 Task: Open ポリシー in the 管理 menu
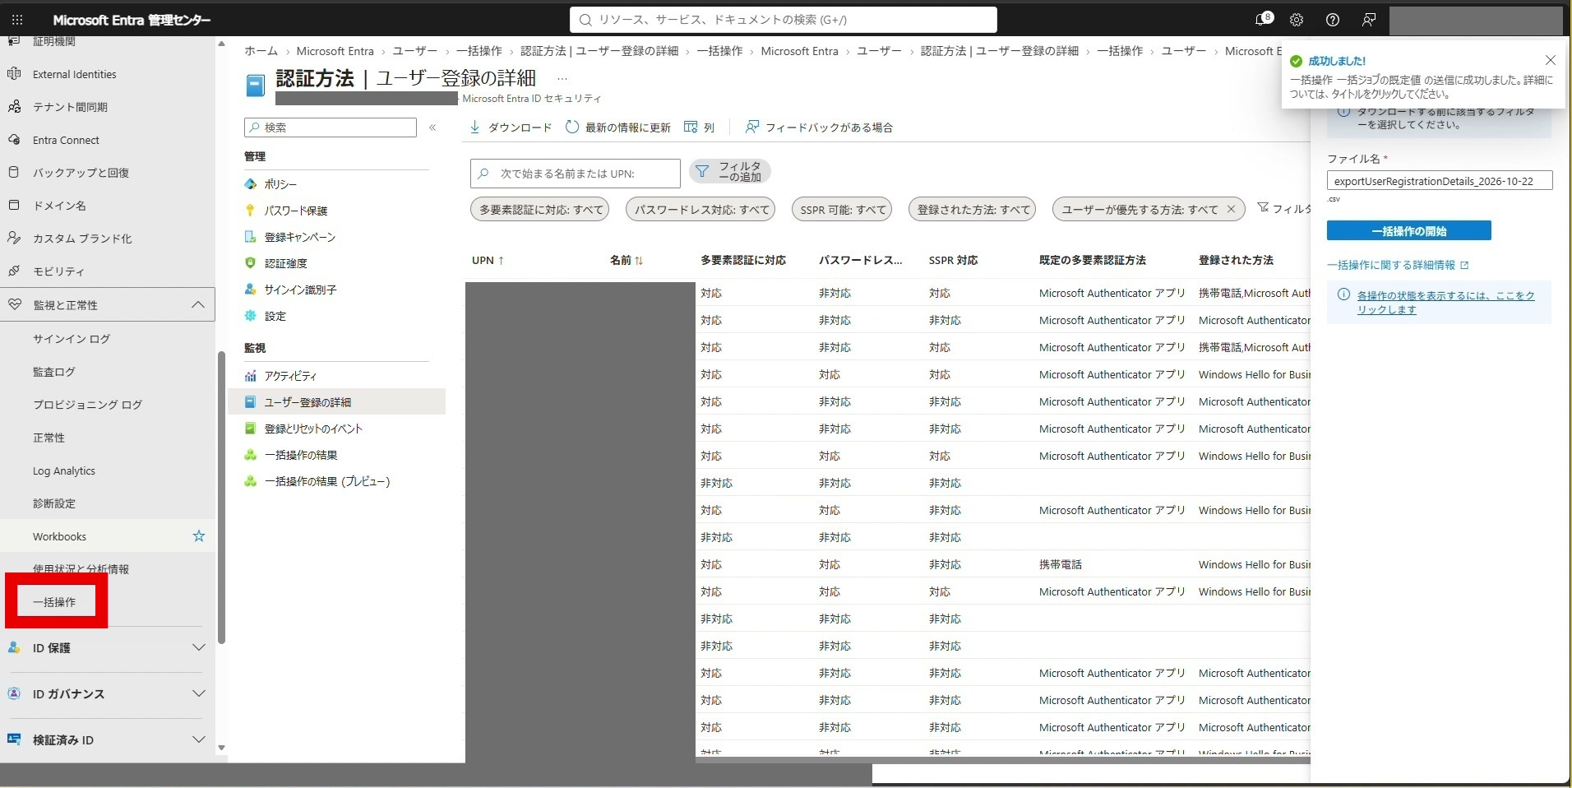point(280,184)
